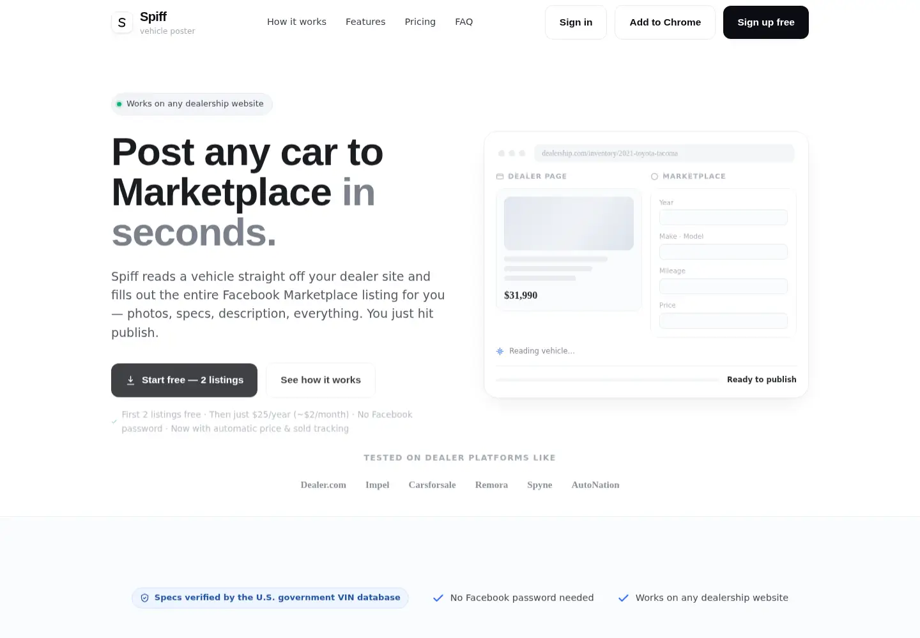Click the Mileage field in demo form

click(x=723, y=286)
